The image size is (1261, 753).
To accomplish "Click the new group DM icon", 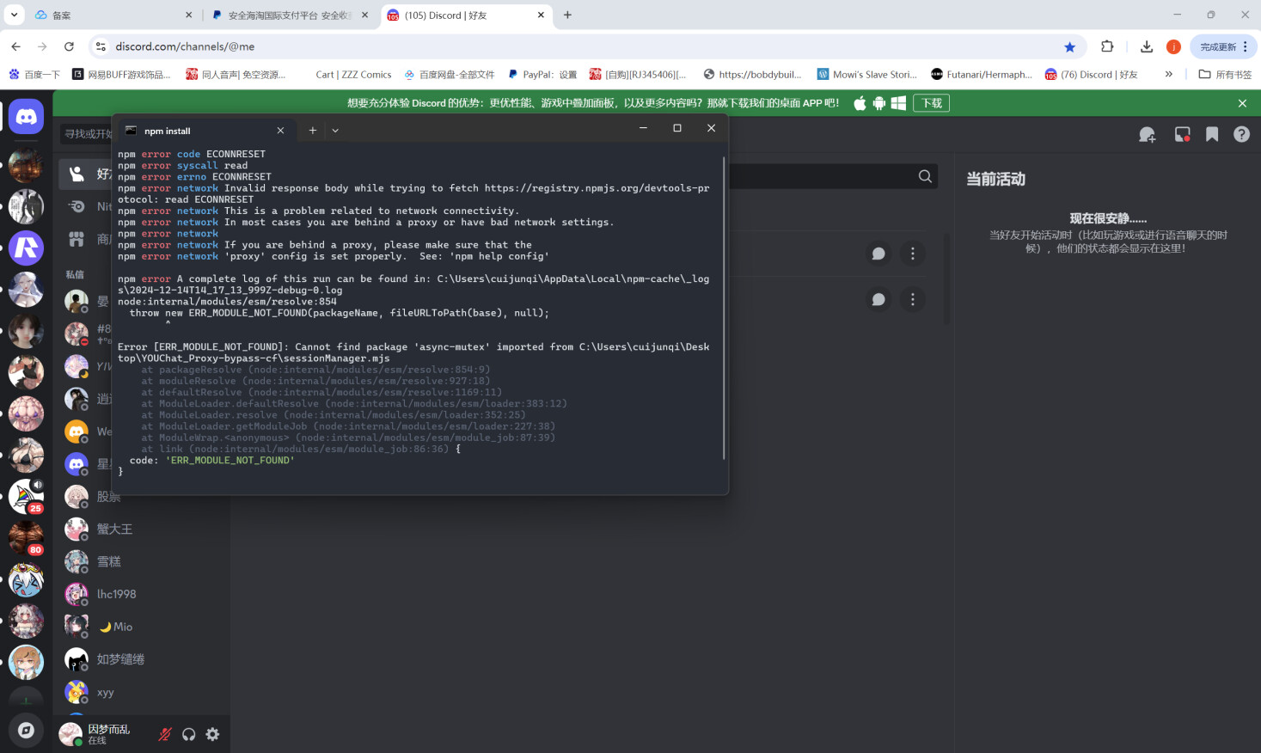I will tap(1147, 135).
